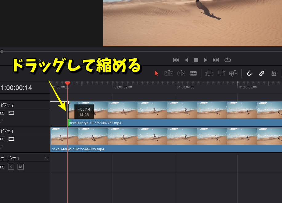Click the Overwrite Clip icon
Image resolution: width=282 pixels, height=203 pixels.
[221, 73]
